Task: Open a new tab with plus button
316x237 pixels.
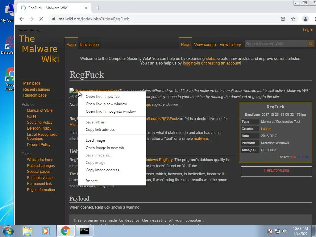Action: point(98,8)
